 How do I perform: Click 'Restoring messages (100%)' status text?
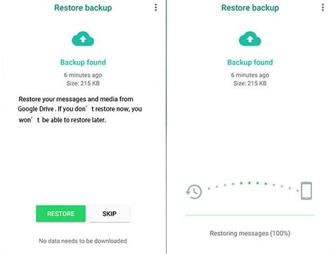[250, 233]
